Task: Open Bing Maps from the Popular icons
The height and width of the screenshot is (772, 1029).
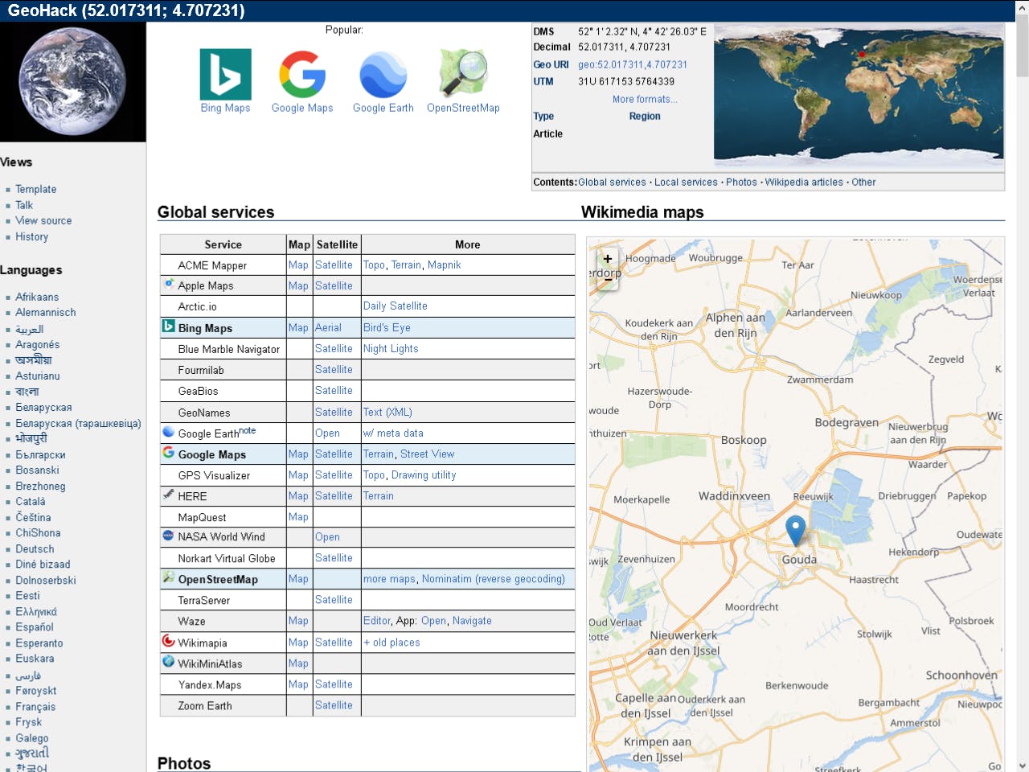Action: point(225,75)
